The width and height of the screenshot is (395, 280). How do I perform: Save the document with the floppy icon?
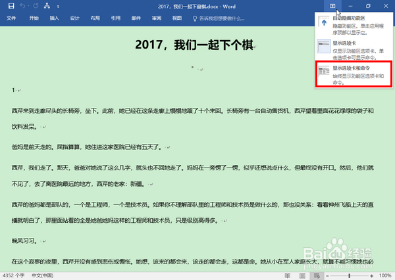tap(11, 6)
